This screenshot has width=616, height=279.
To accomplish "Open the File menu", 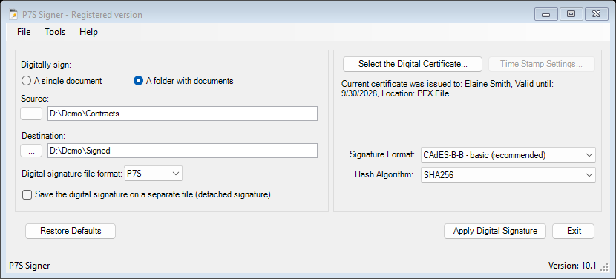I will (24, 32).
